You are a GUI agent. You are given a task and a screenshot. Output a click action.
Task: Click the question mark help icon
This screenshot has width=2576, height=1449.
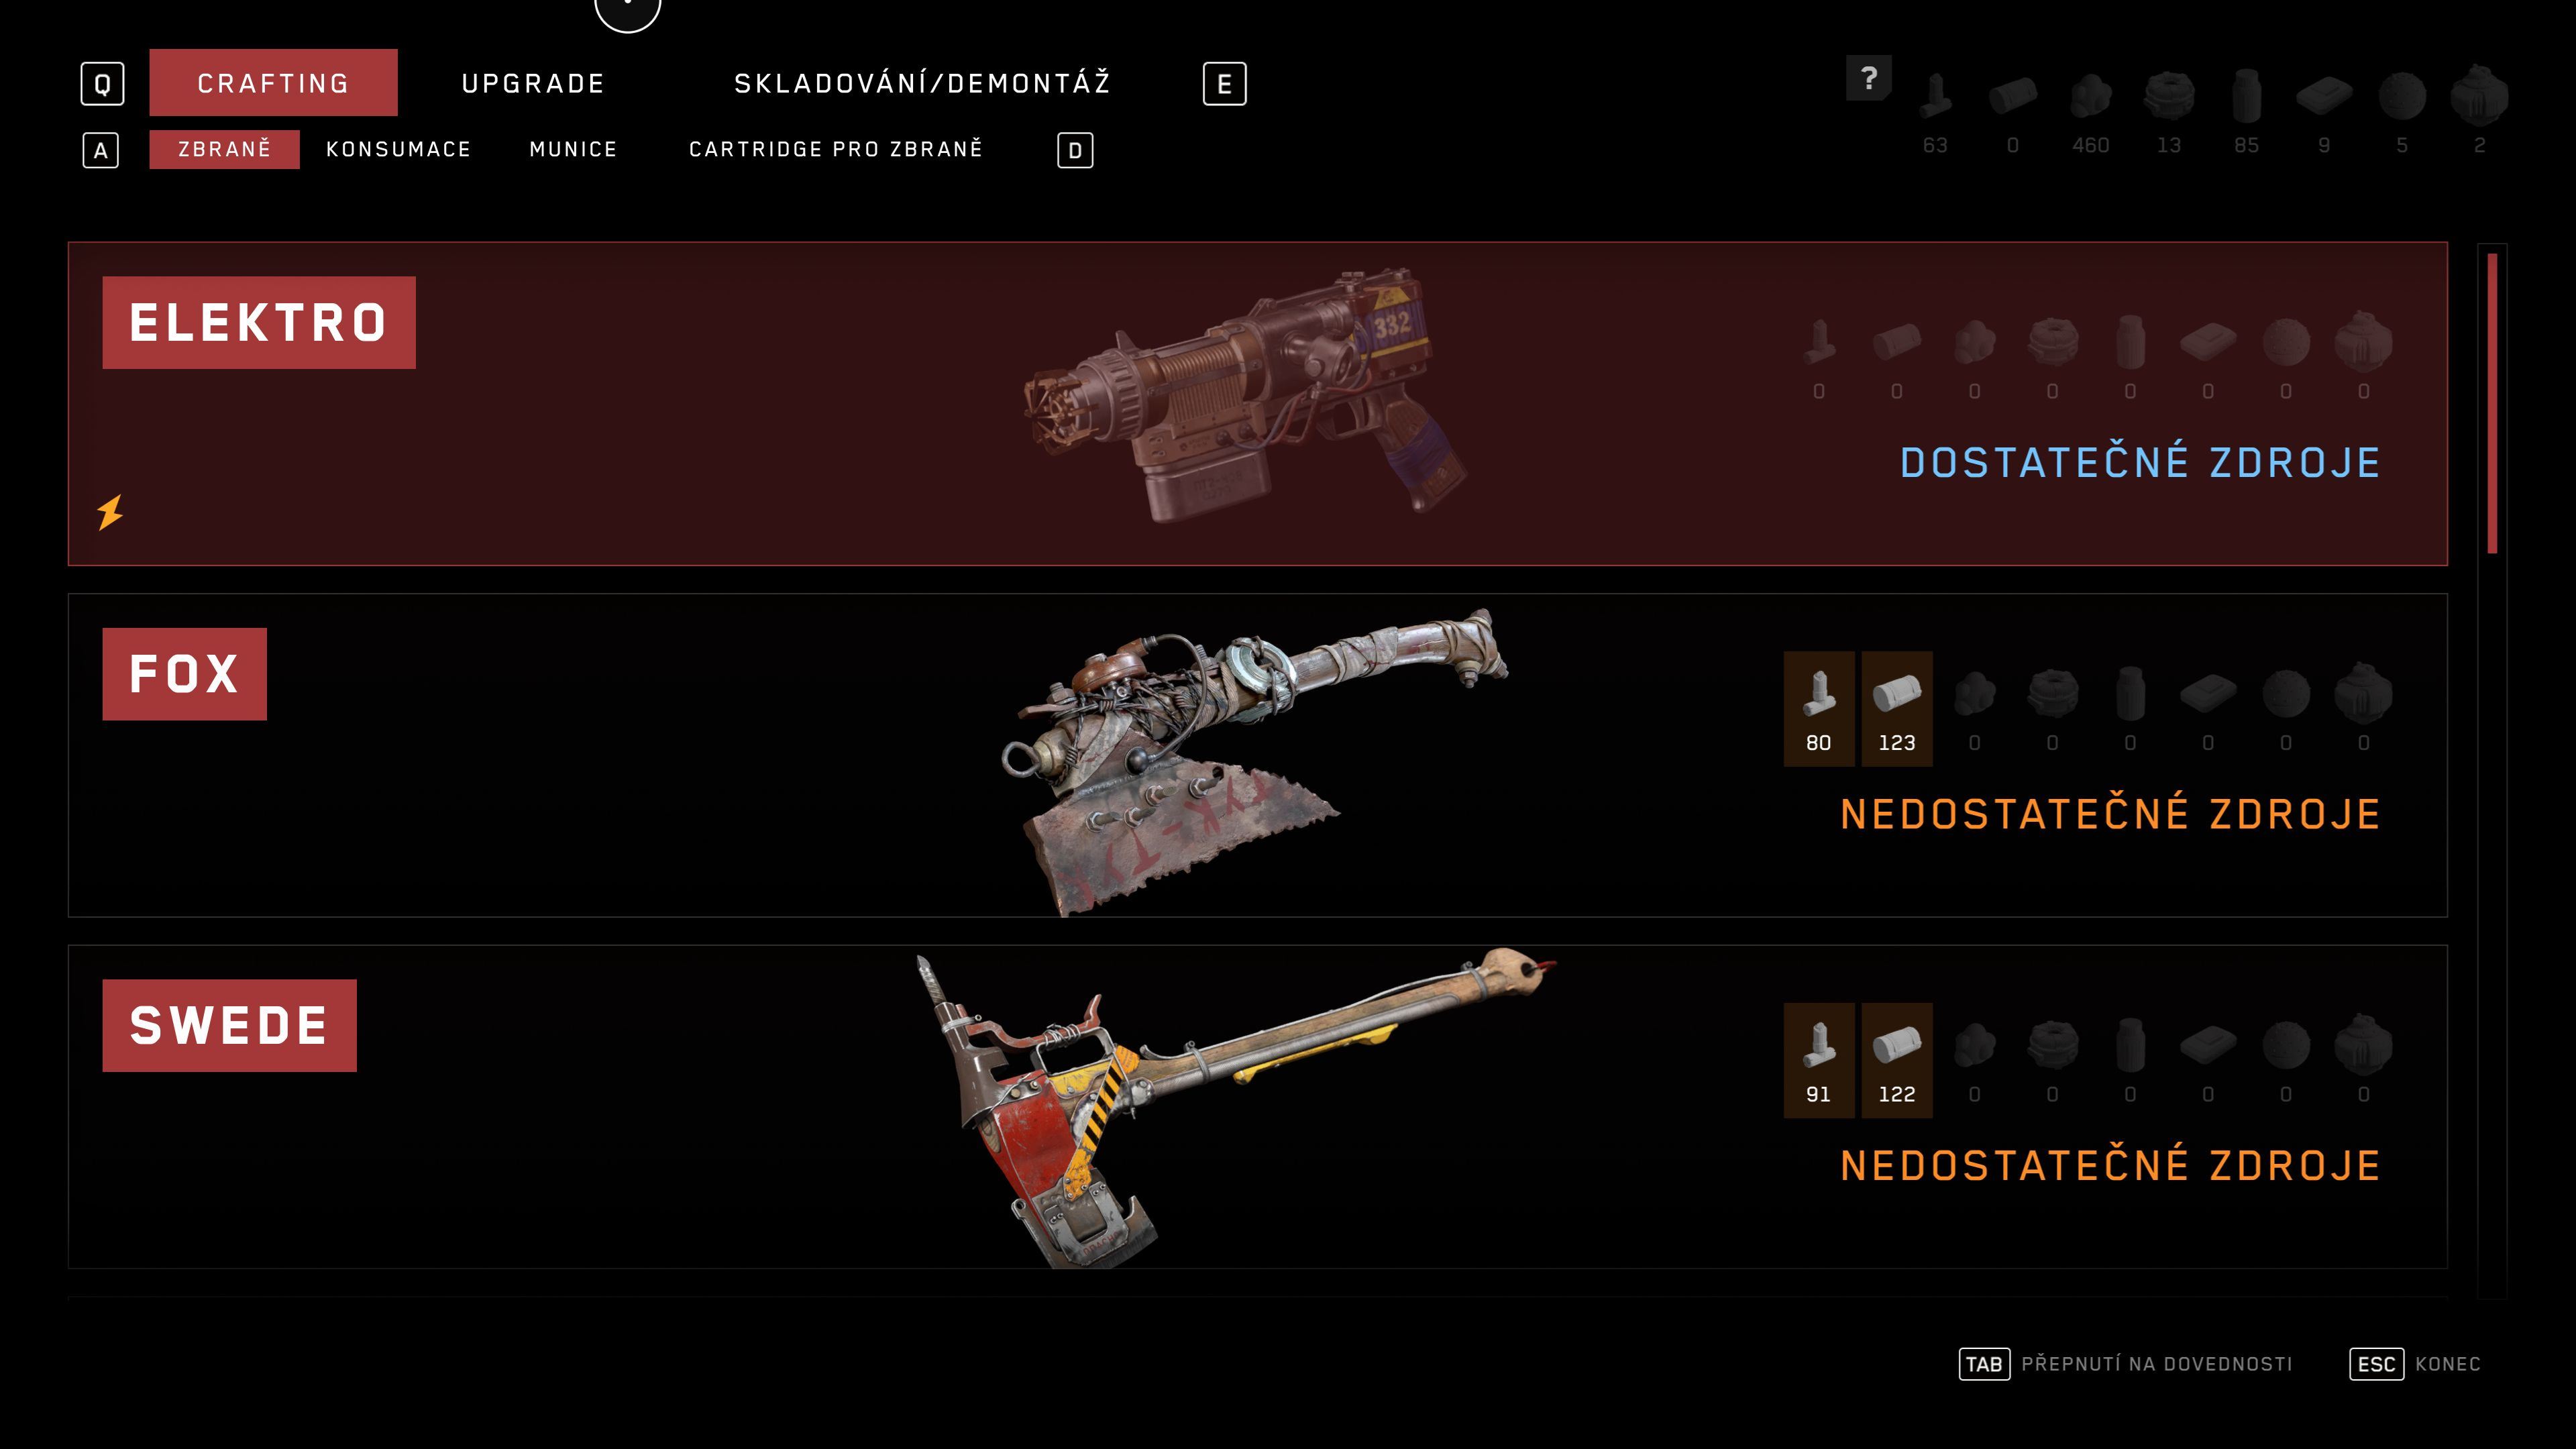1868,78
